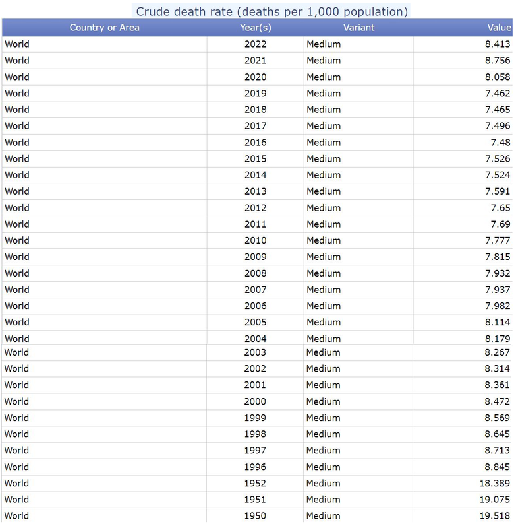Click the 'Variant' column header
Viewport: 514px width, 528px height.
(x=358, y=28)
